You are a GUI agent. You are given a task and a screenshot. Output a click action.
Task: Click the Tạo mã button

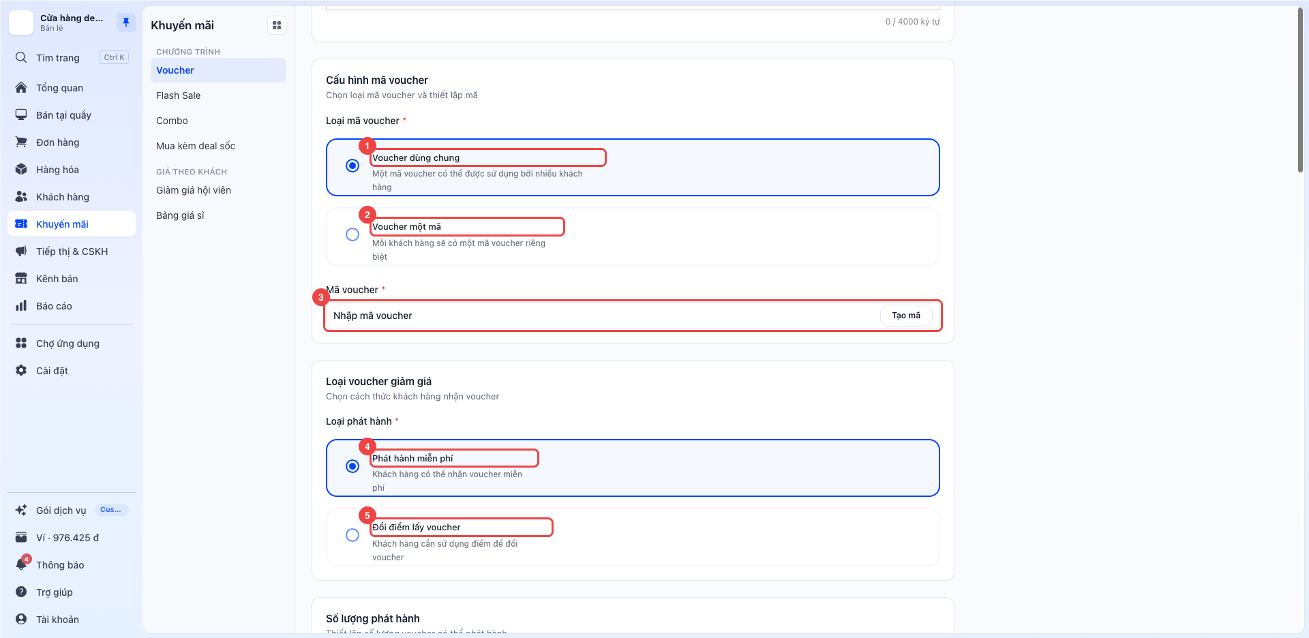(x=906, y=316)
